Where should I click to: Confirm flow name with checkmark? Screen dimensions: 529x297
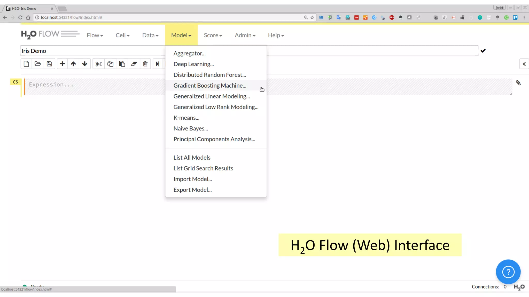pos(483,51)
